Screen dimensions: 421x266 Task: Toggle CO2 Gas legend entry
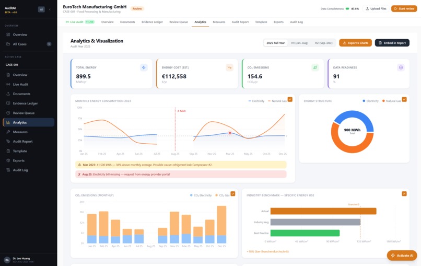pyautogui.click(x=223, y=195)
